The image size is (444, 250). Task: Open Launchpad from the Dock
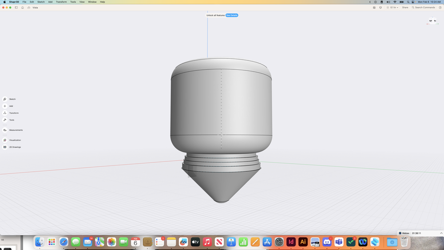click(x=52, y=242)
